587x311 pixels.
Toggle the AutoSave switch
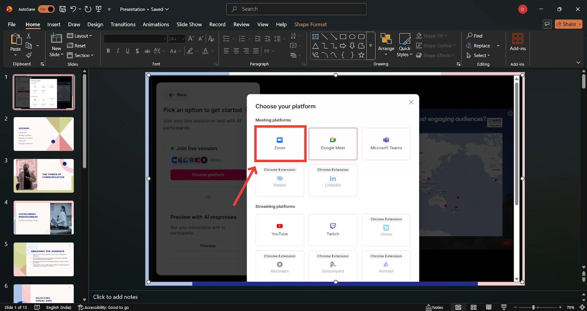coord(46,9)
